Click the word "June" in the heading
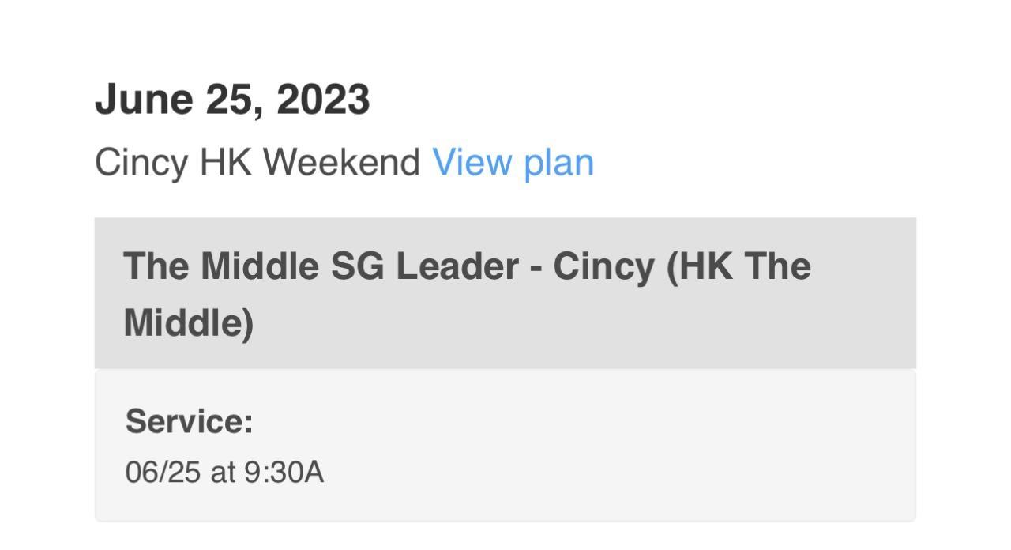 point(144,100)
